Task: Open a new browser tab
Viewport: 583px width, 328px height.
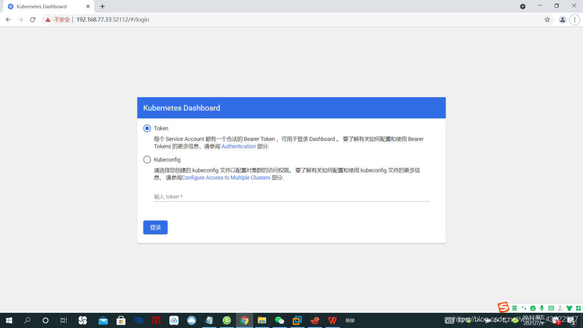Action: (102, 6)
